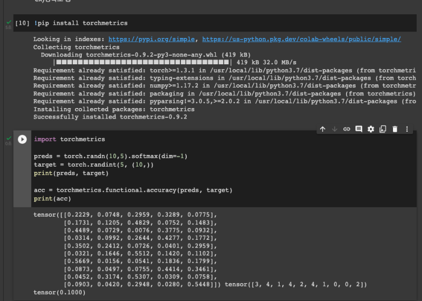Viewport: 422px width, 301px height.
Task: Click the target = torch.randint line
Action: (x=94, y=164)
